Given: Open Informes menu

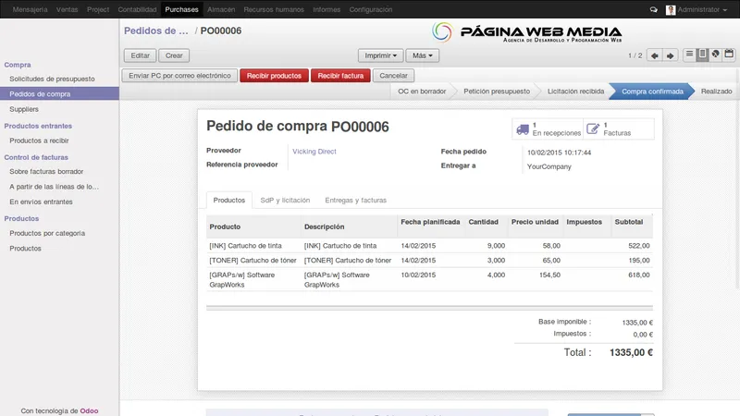Looking at the screenshot, I should [327, 9].
